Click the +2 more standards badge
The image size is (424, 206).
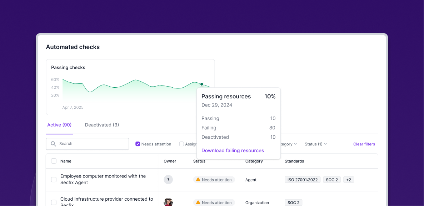[x=349, y=180]
